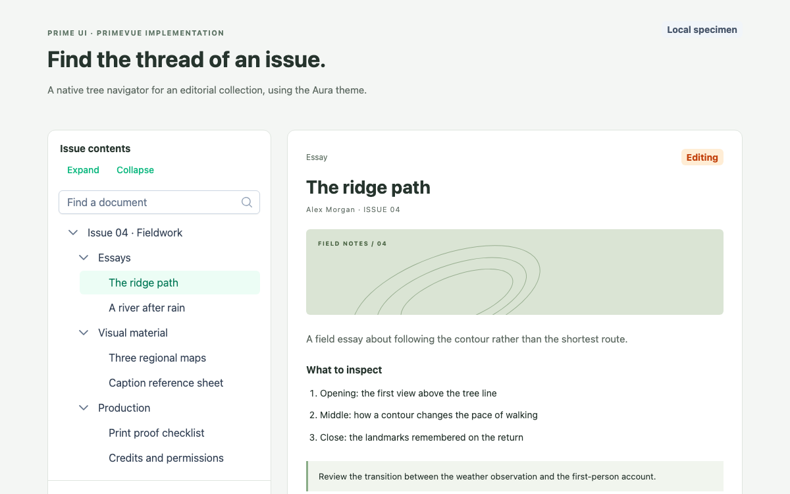Screen dimensions: 790x494
Task: Click the Field Notes contour illustration
Action: click(515, 272)
